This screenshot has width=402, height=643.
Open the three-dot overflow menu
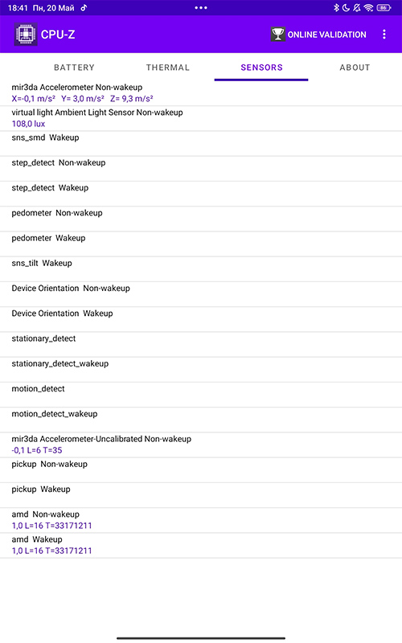[x=384, y=35]
